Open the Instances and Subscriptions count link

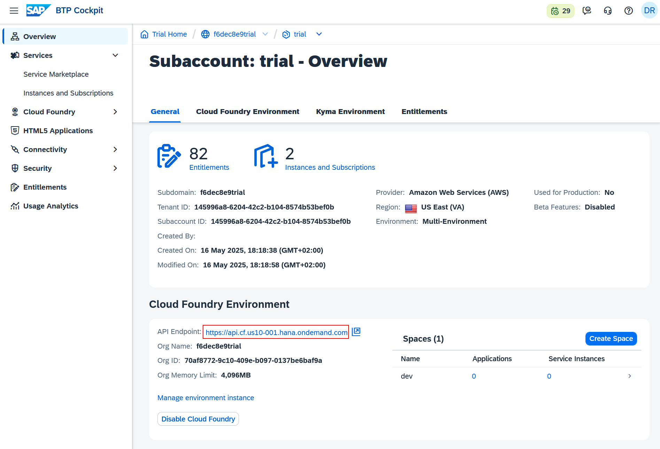coord(330,167)
